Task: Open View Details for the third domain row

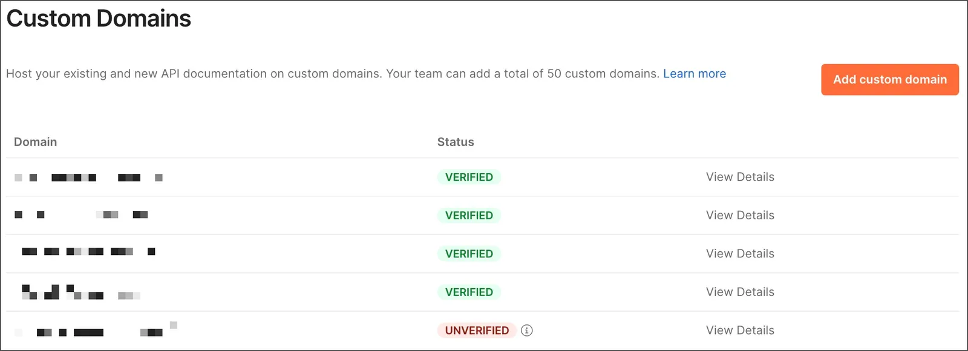Action: (x=740, y=254)
